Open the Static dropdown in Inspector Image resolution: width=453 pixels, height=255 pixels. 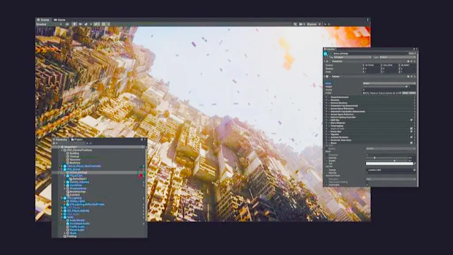[412, 53]
